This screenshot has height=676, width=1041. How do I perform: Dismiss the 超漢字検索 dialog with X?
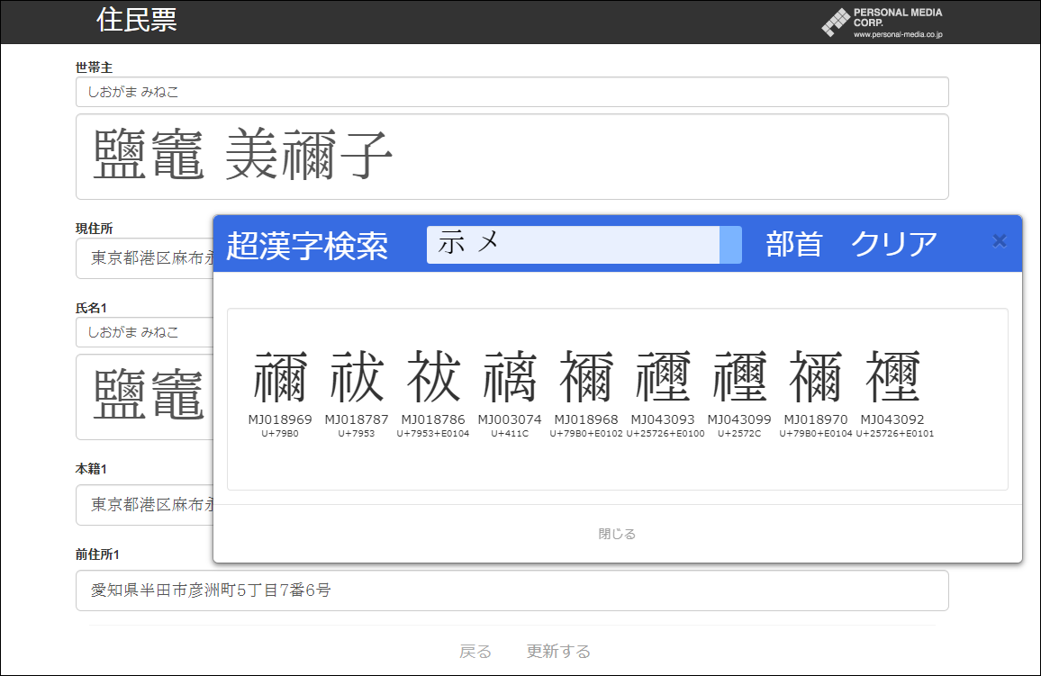tap(999, 240)
